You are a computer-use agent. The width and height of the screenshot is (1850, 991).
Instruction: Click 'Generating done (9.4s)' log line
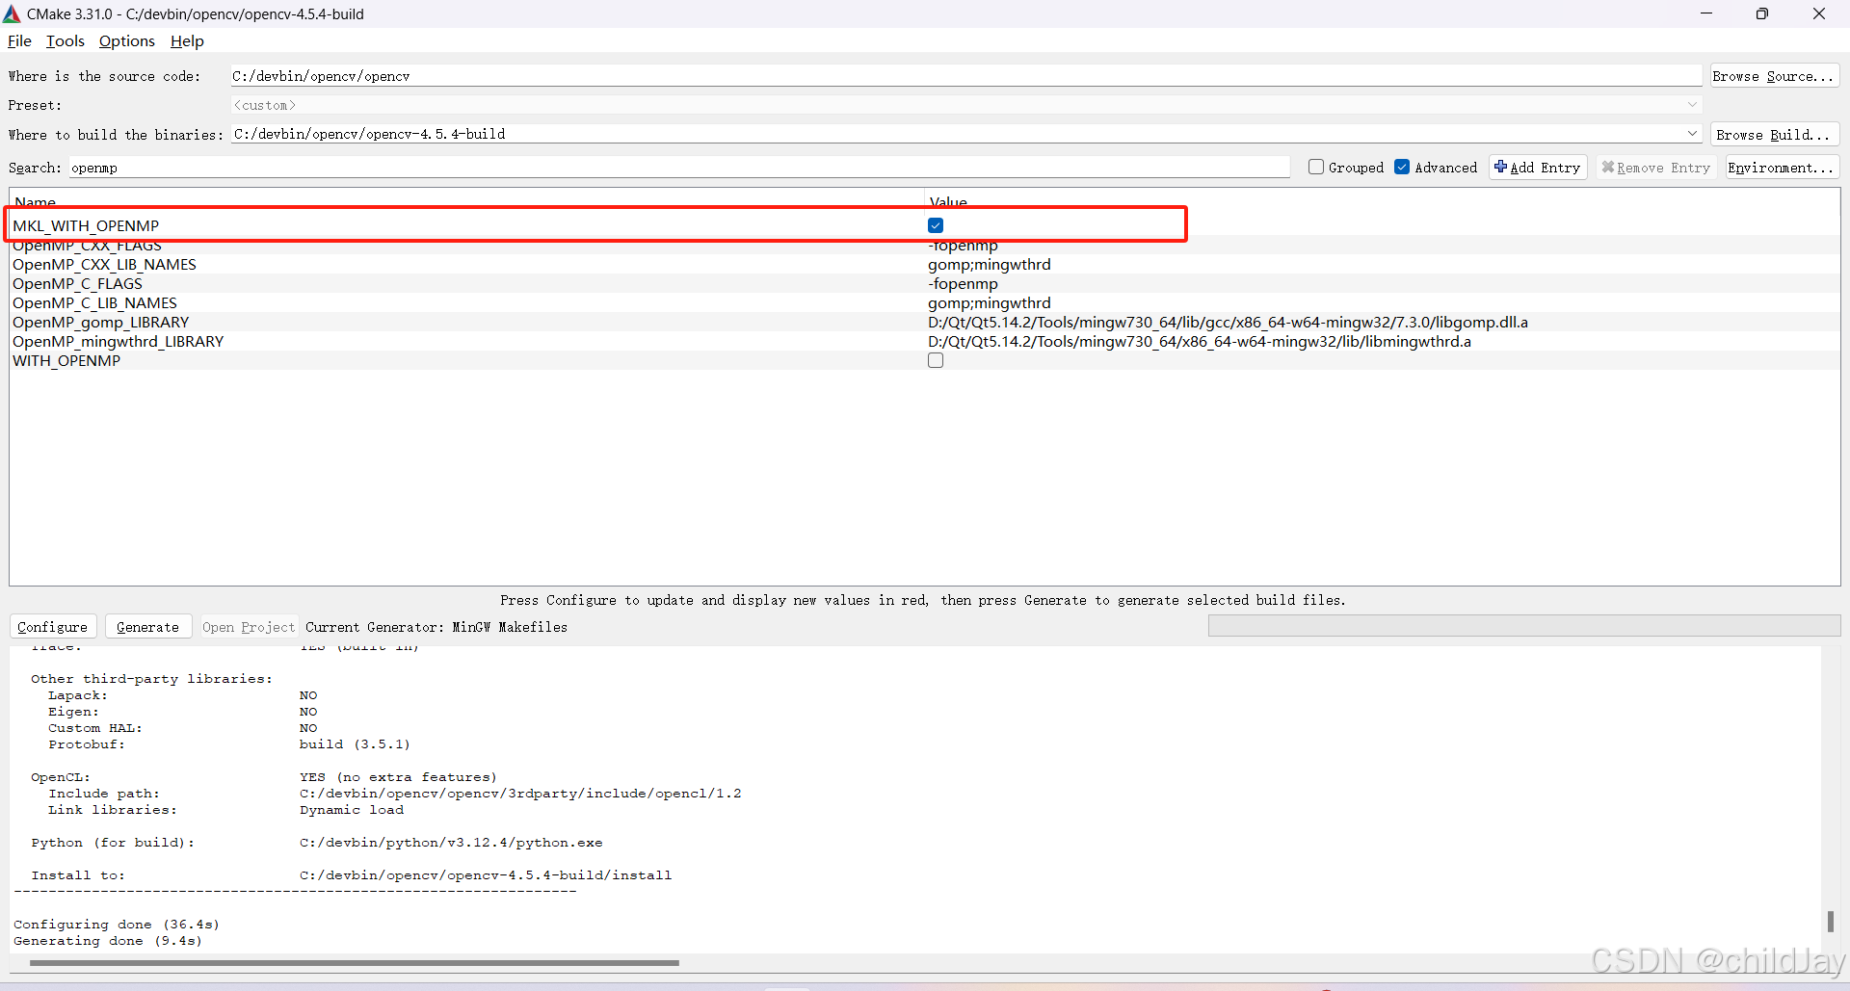(x=108, y=941)
